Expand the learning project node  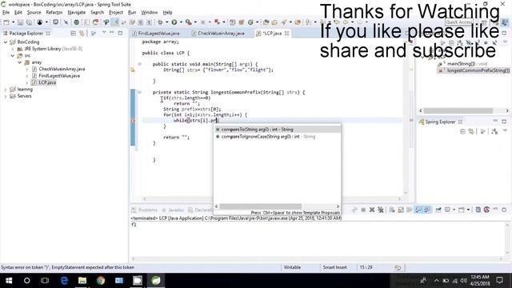(6, 90)
